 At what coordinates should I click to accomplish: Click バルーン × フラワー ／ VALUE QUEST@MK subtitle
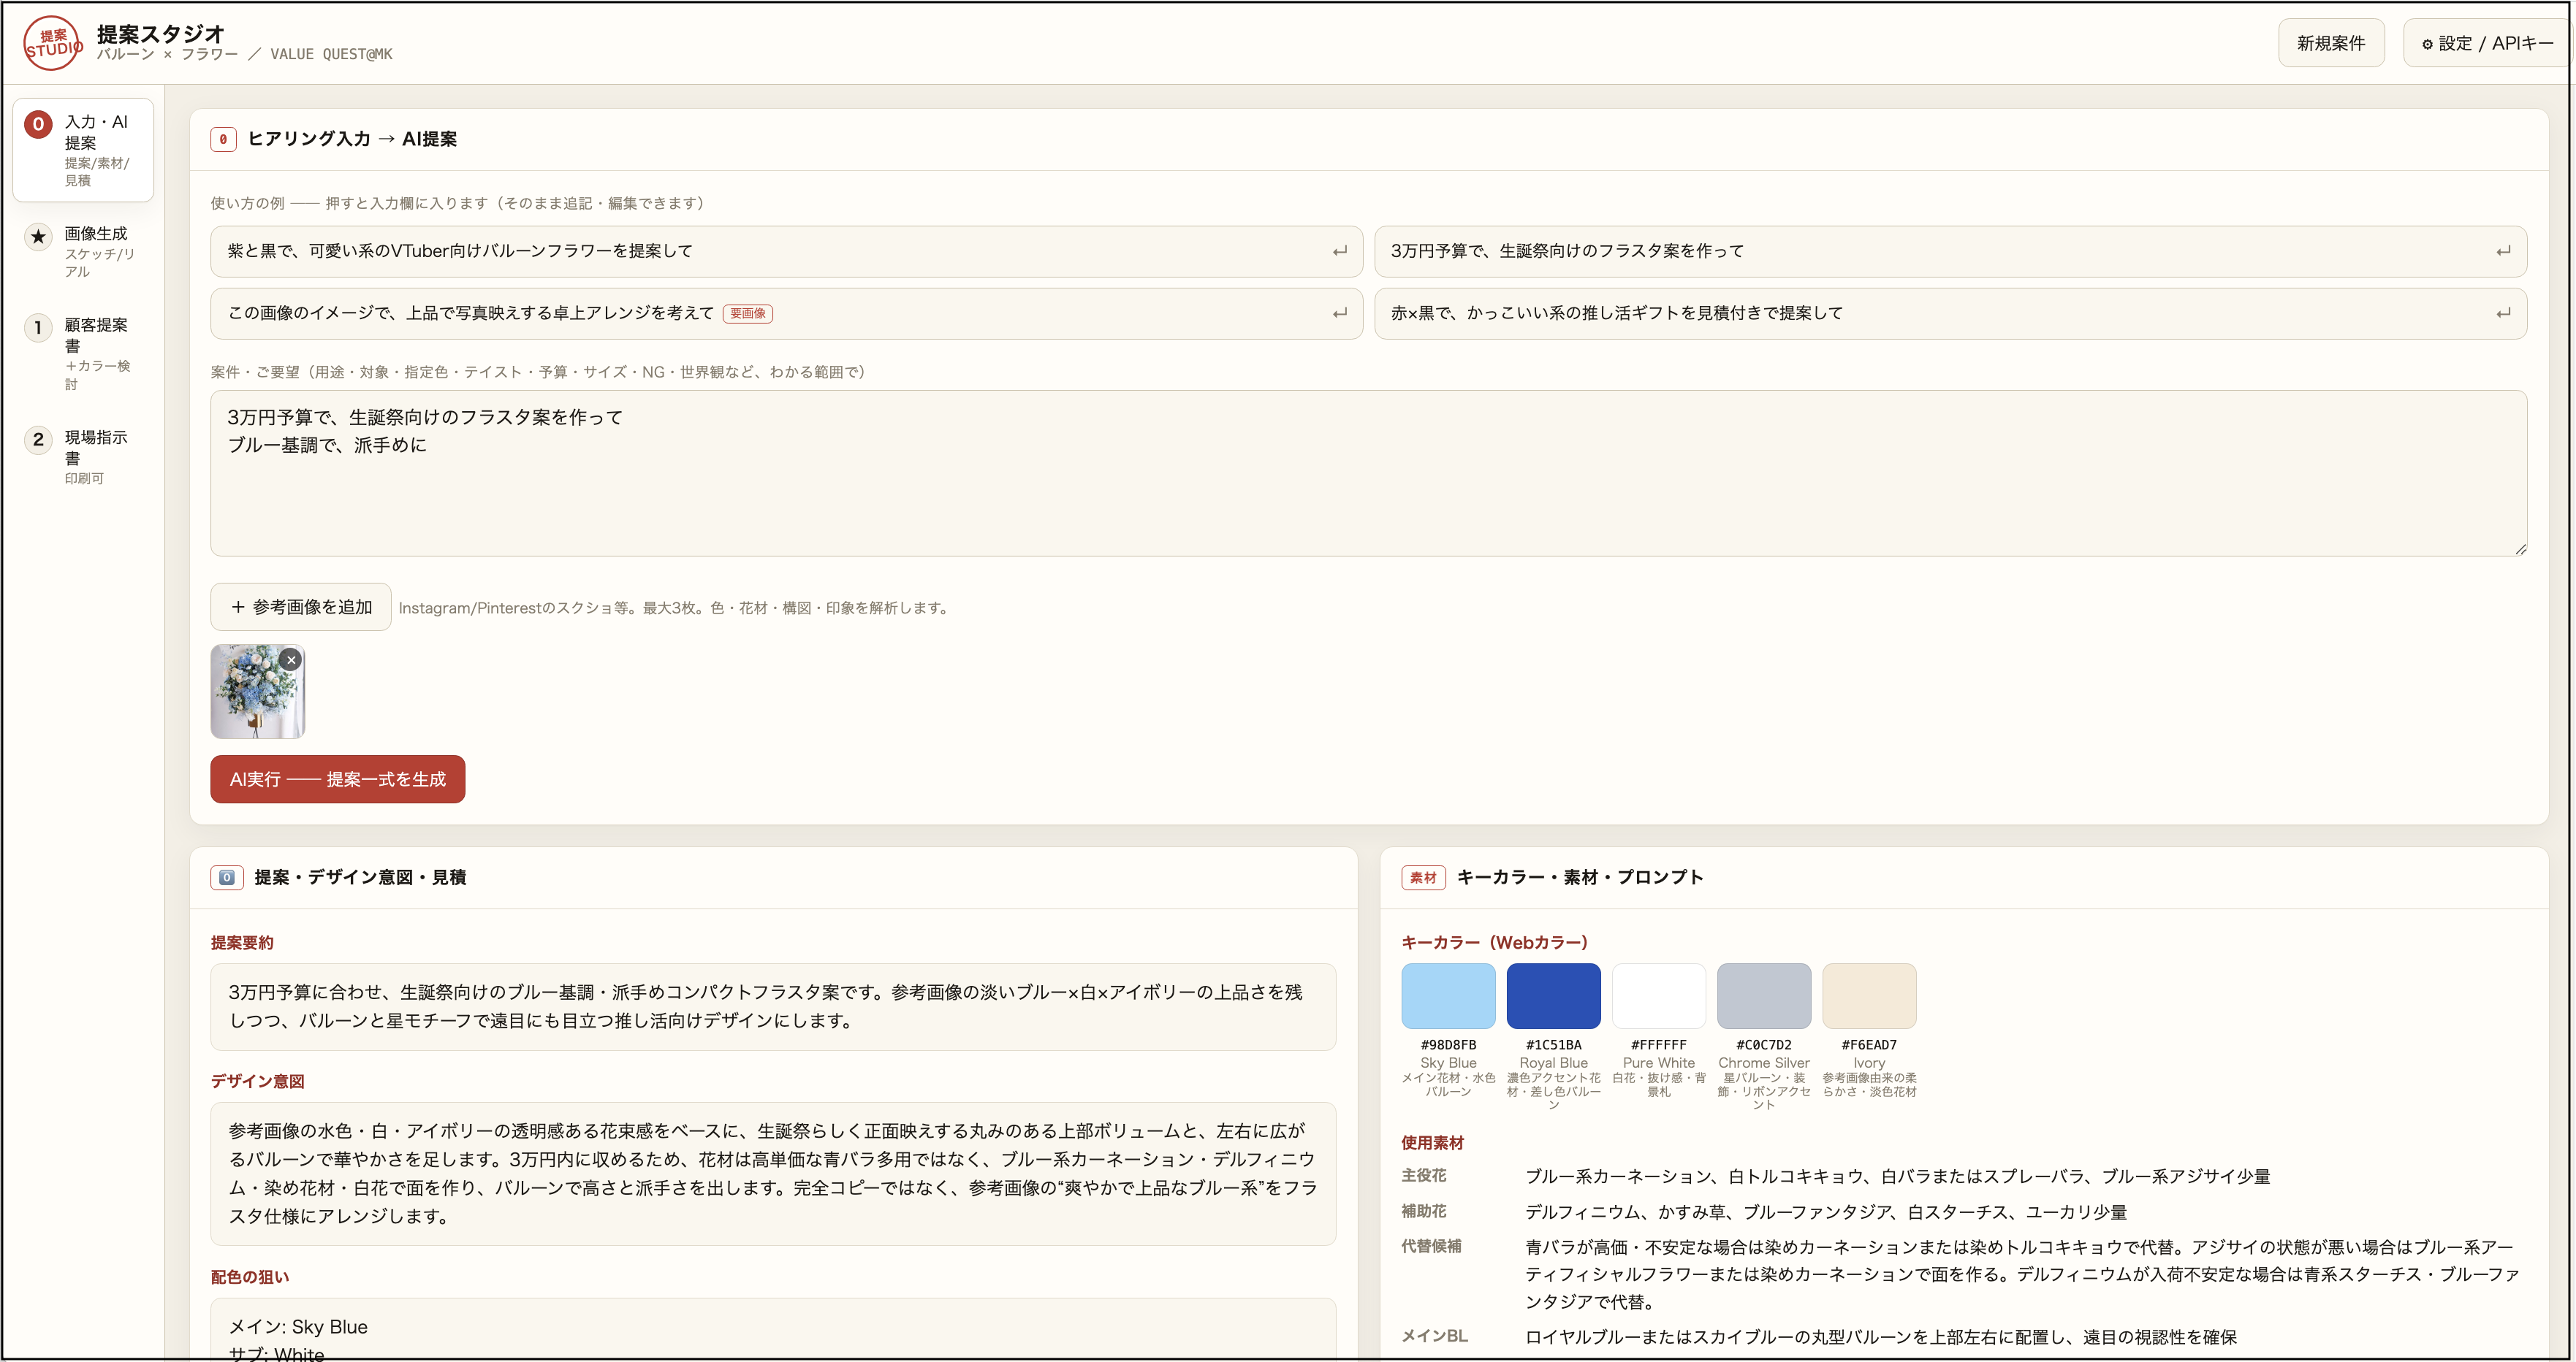click(x=245, y=55)
